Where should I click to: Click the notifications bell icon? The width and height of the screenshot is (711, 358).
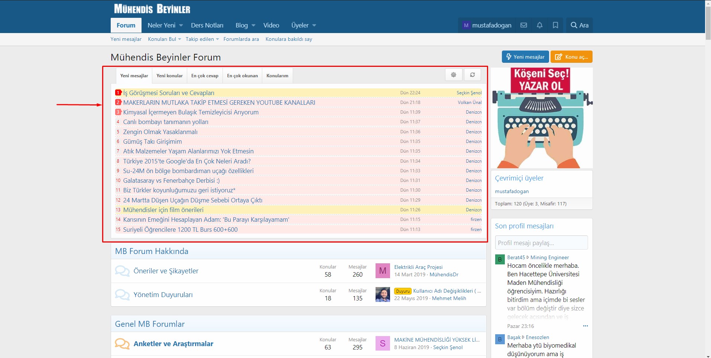(539, 25)
